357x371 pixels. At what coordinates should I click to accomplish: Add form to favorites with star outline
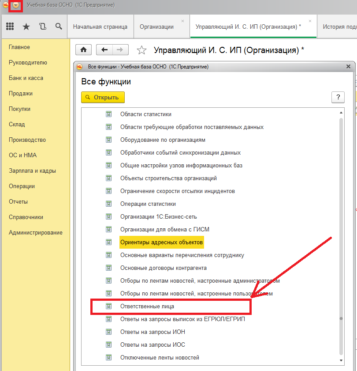141,50
